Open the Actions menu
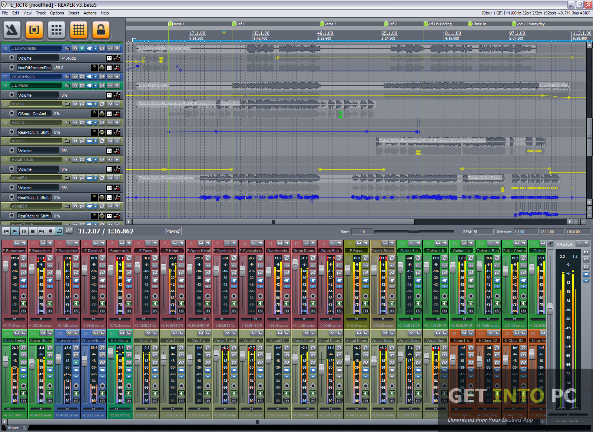The height and width of the screenshot is (432, 593). 90,13
